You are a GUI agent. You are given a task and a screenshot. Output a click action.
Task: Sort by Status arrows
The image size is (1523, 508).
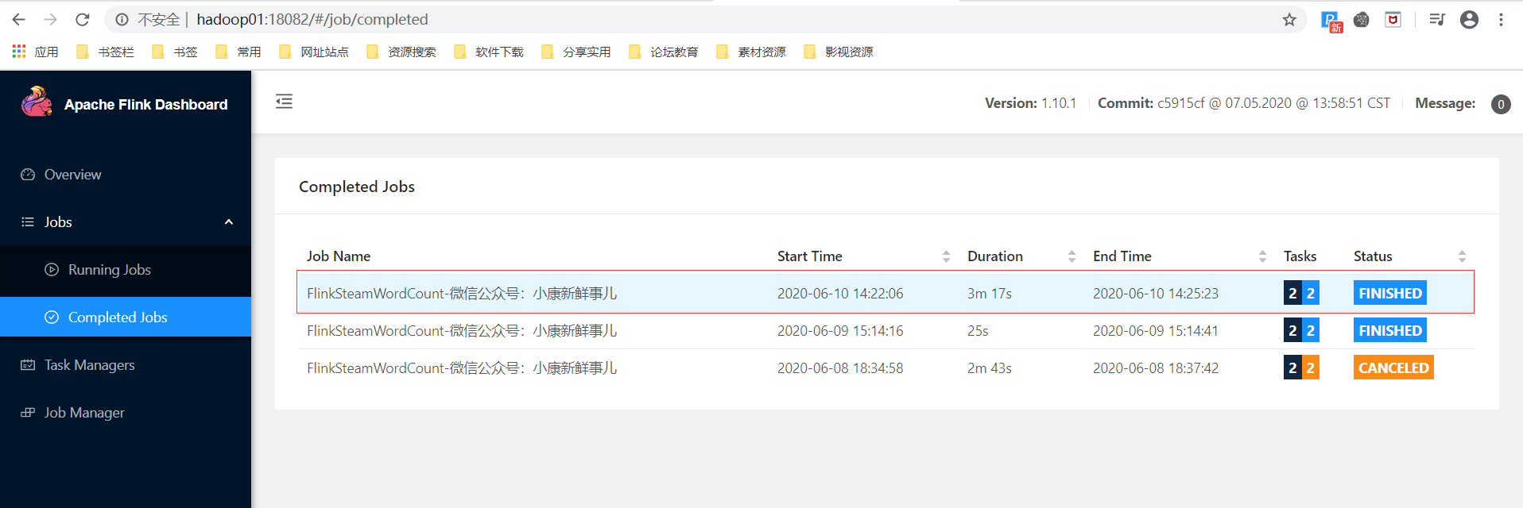click(x=1462, y=256)
